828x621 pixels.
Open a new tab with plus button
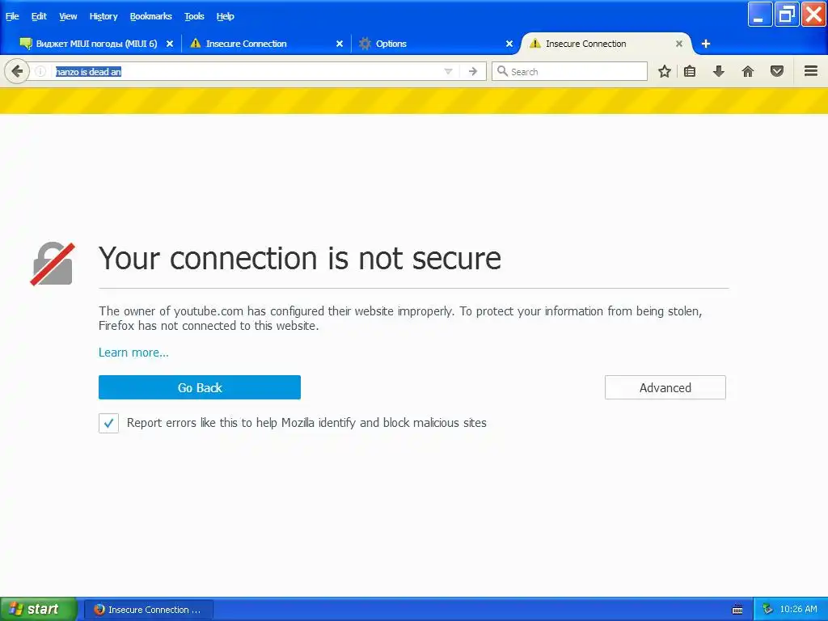pos(705,44)
